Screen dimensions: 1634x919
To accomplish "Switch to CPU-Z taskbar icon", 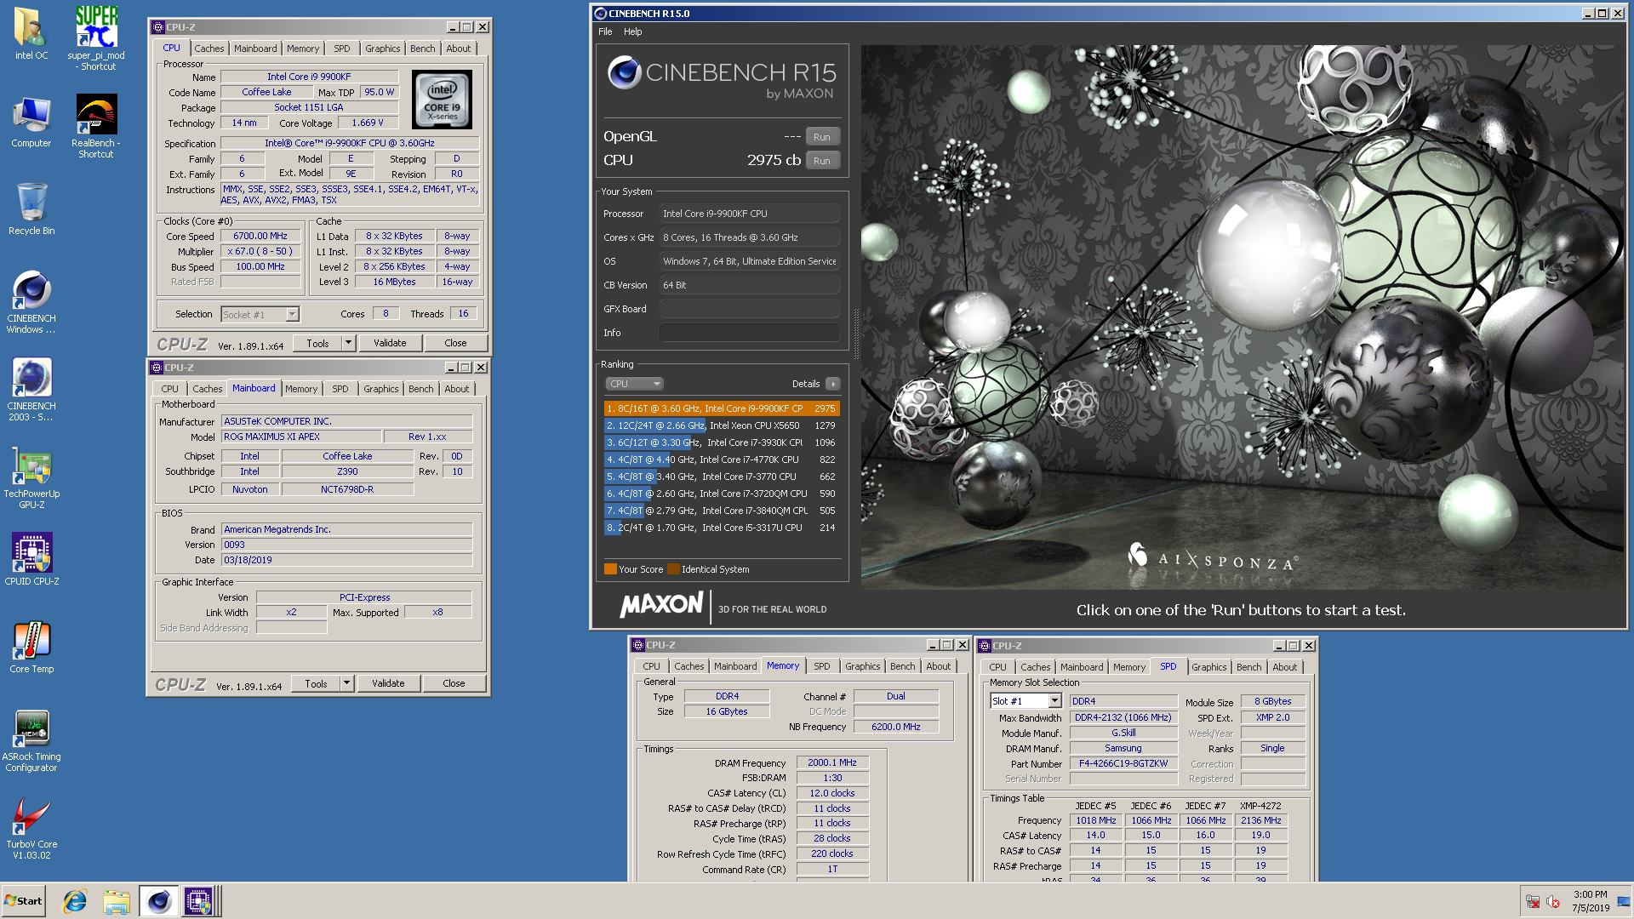I will (198, 901).
